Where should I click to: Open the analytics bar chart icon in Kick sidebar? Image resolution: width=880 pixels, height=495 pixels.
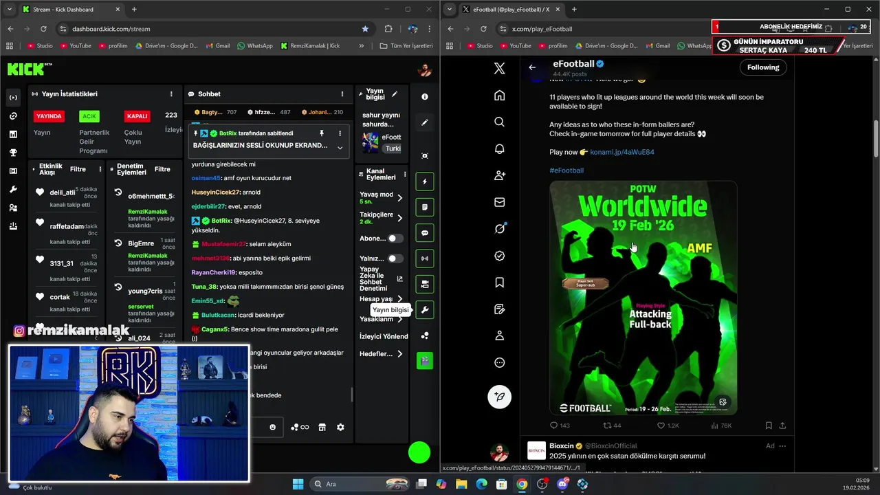coord(13,134)
